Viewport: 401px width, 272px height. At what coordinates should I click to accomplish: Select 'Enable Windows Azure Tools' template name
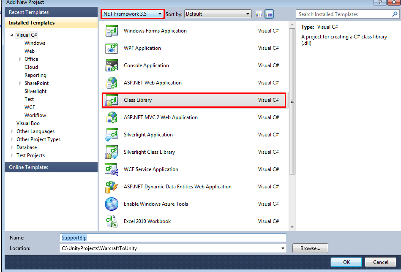156,204
